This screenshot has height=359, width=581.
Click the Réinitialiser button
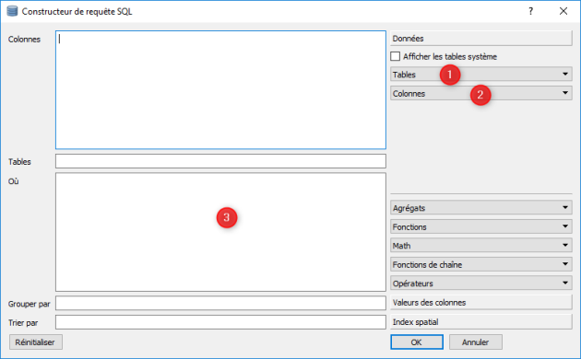(x=35, y=342)
